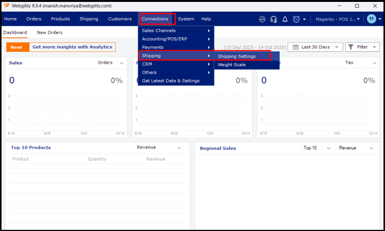Click Get more insights with Analytics

point(72,47)
